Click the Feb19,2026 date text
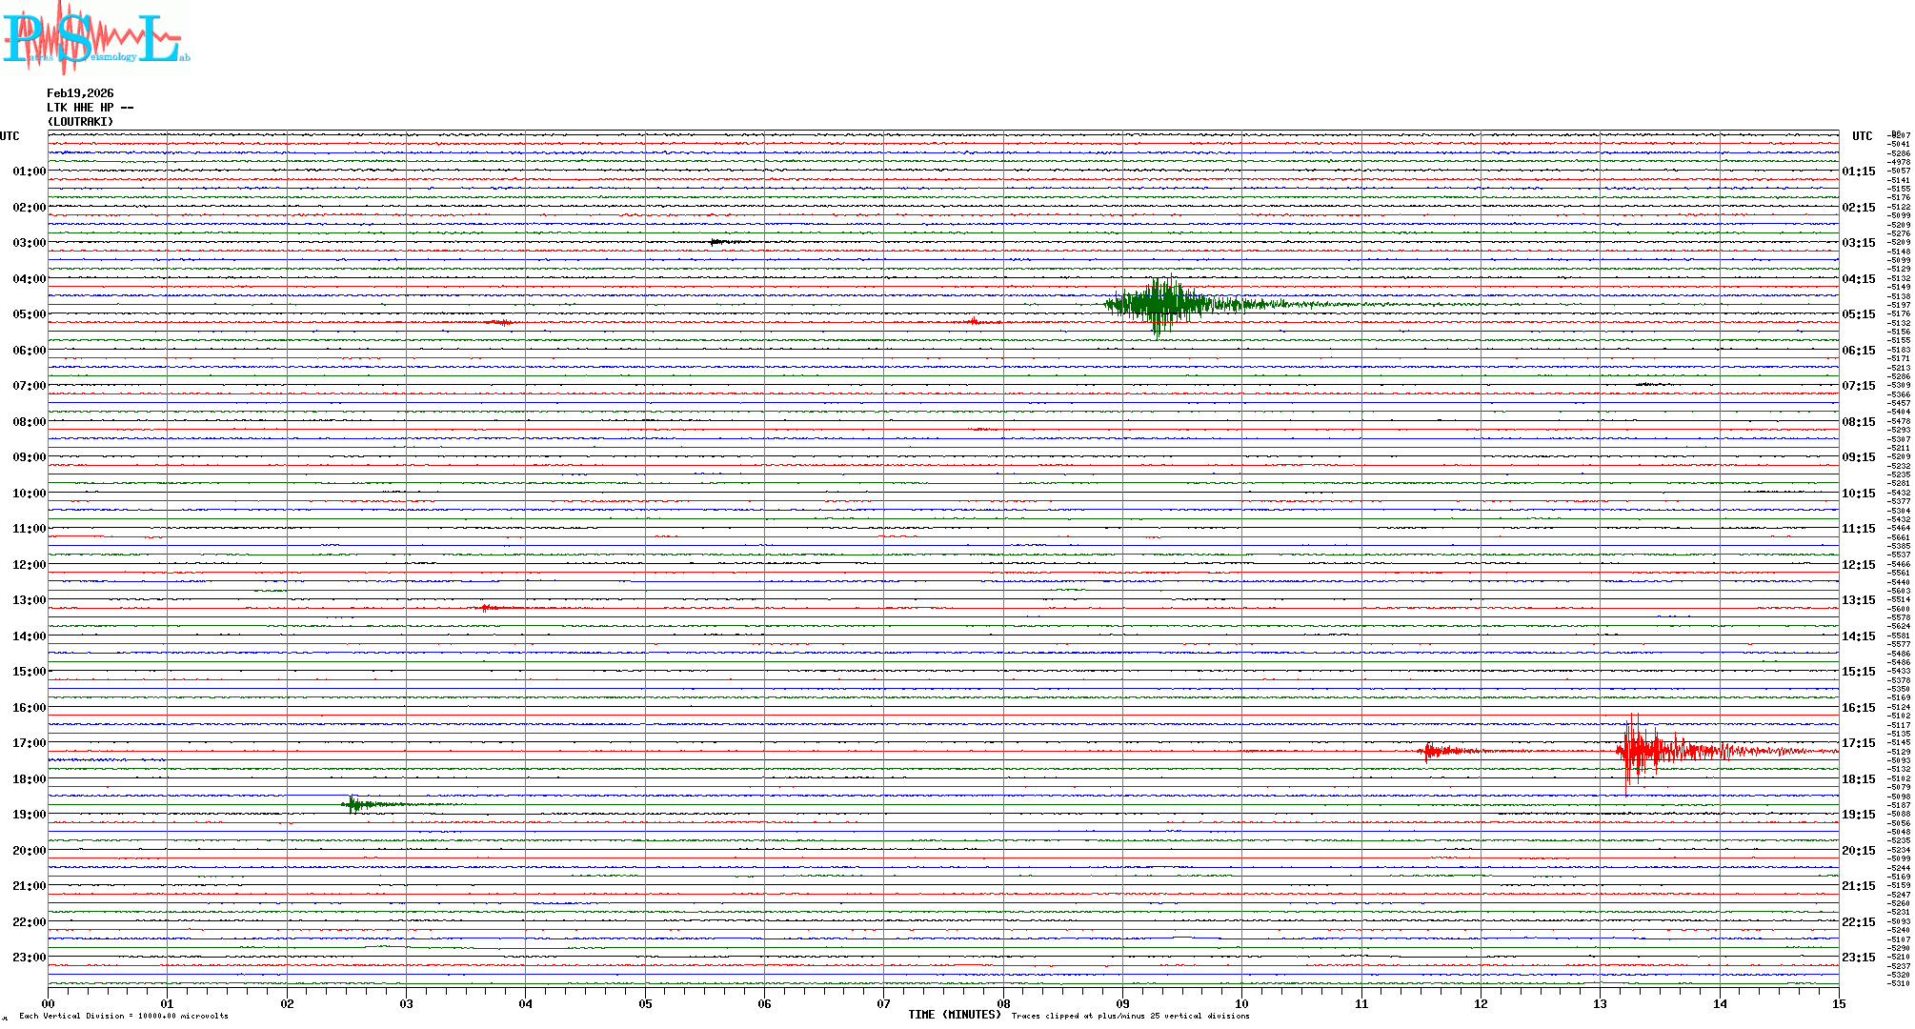The width and height of the screenshot is (1915, 1029). 80,93
